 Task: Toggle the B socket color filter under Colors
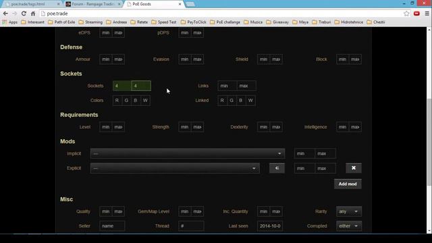pos(136,101)
